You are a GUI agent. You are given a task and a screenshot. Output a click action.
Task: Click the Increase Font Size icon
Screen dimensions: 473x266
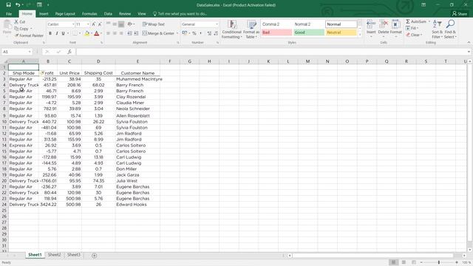[x=94, y=24]
